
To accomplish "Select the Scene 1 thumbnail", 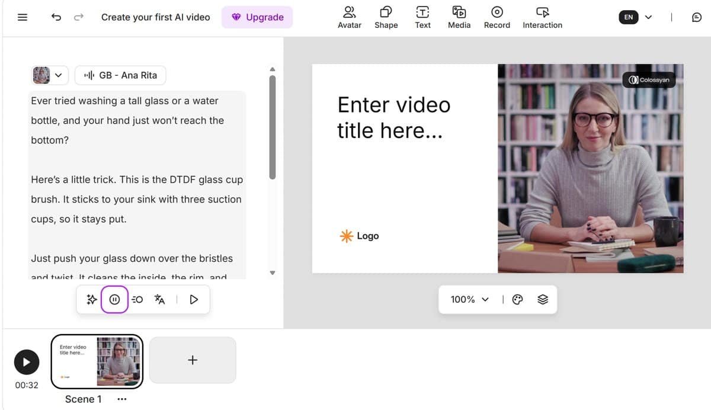I will [97, 361].
